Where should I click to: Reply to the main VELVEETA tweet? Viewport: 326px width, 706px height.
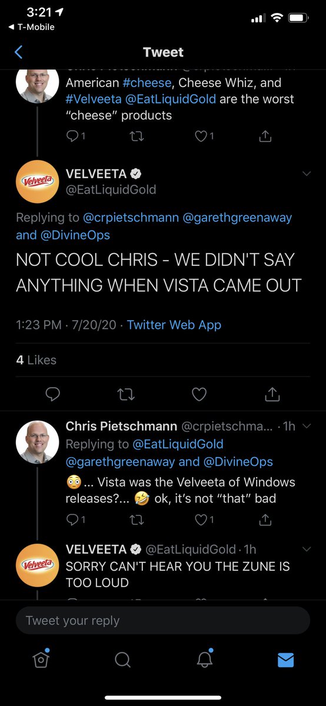click(x=53, y=394)
